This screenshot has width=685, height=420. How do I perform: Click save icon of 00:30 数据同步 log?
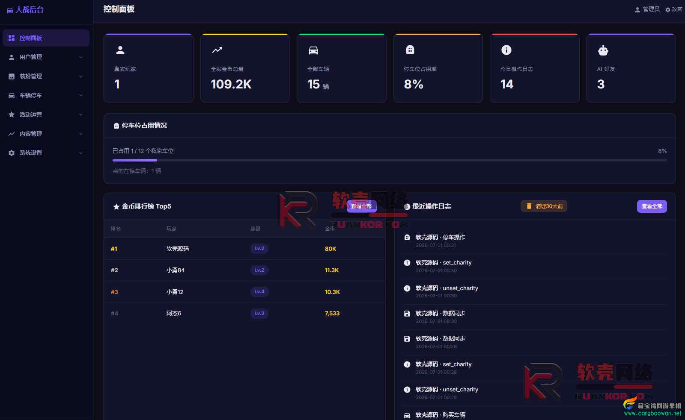[x=407, y=314]
